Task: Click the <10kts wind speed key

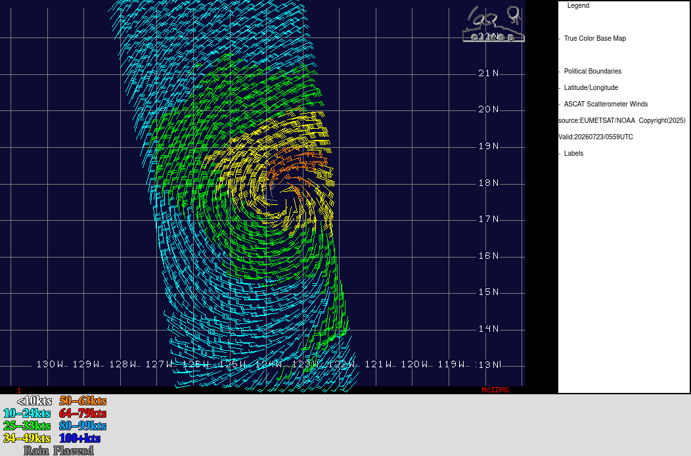Action: [x=34, y=401]
